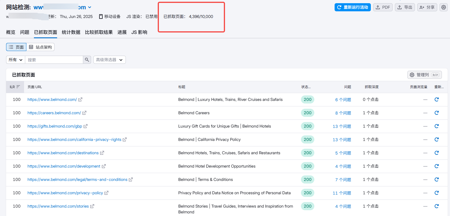Click recrawl icon for privacy-policy row
Viewport: 450px width, 216px height.
coord(436,193)
